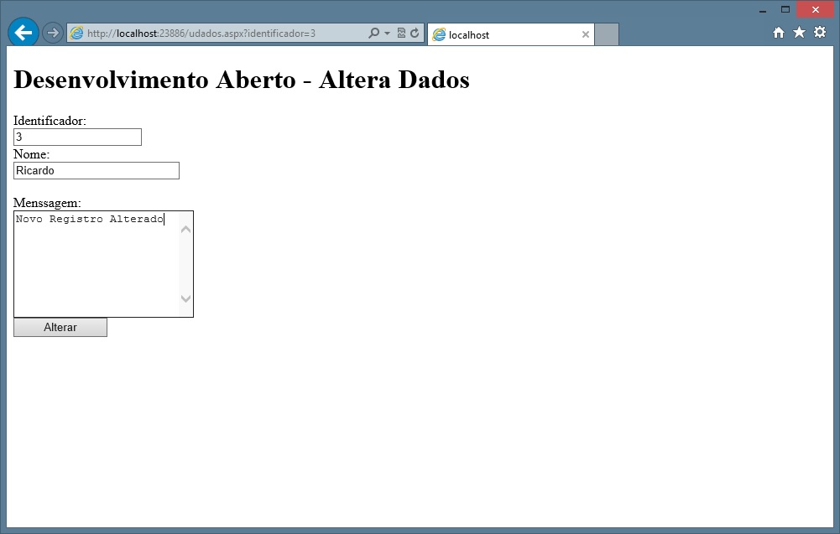The width and height of the screenshot is (840, 534).
Task: Open a new tab next to localhost
Action: (x=607, y=35)
